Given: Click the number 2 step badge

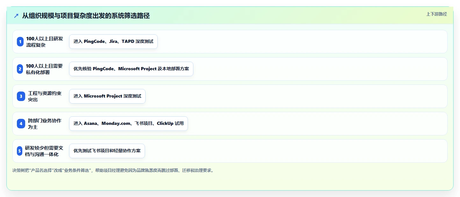Looking at the screenshot, I should coord(20,69).
